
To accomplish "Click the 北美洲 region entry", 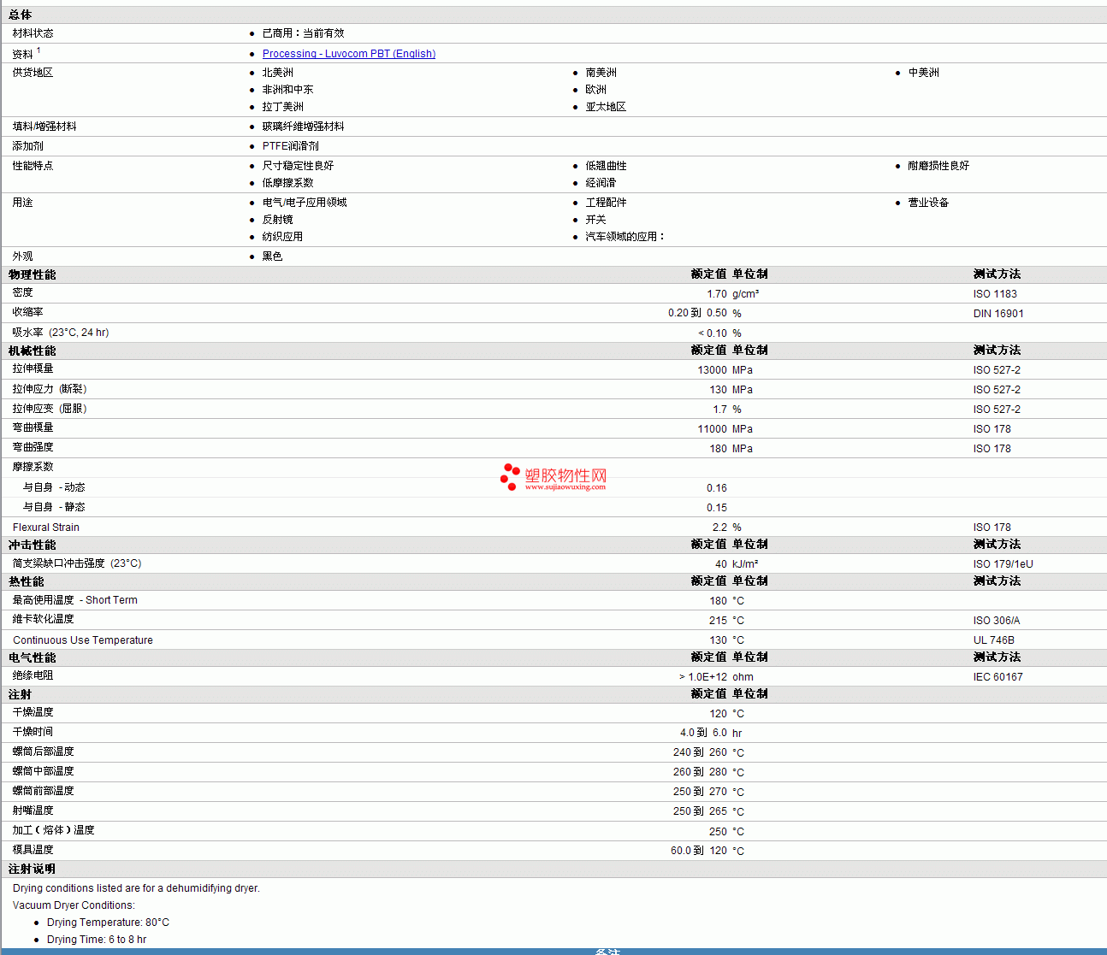I will coord(277,73).
